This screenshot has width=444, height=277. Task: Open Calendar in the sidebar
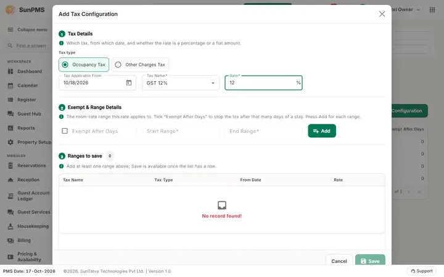click(28, 86)
